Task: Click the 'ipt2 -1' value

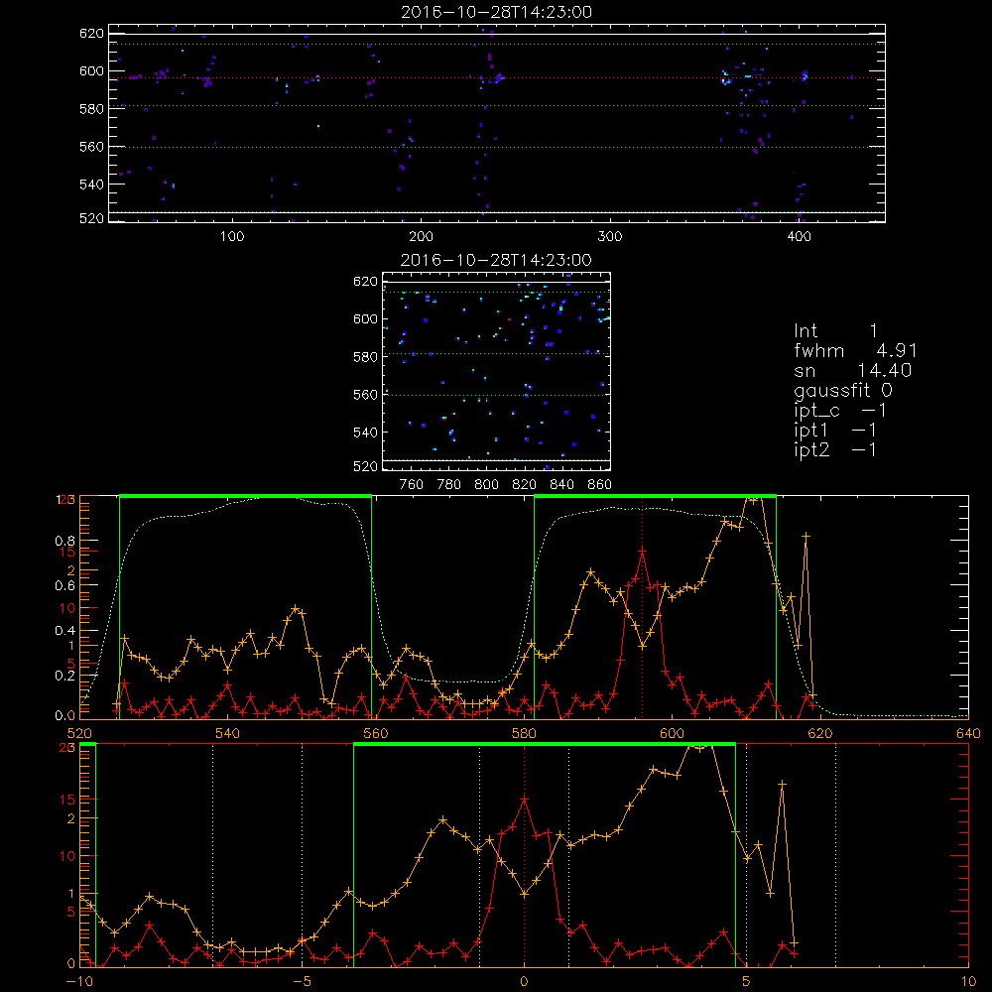Action: point(835,449)
